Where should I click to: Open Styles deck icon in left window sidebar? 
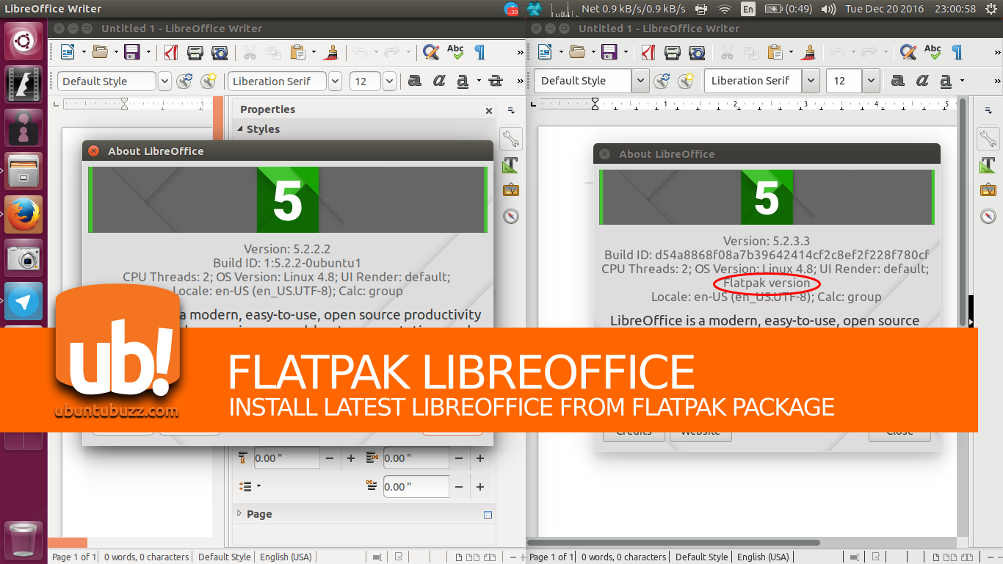coord(510,164)
